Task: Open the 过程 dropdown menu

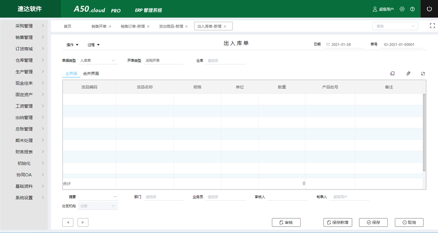Action: (93, 45)
